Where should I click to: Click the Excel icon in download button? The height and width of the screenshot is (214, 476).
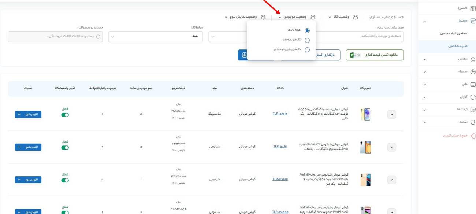(352, 55)
